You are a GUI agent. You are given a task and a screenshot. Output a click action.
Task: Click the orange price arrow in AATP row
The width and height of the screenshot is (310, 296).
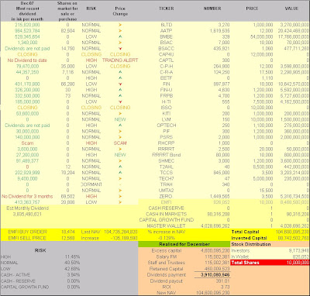(120, 31)
